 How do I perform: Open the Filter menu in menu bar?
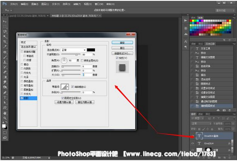[x=77, y=4]
